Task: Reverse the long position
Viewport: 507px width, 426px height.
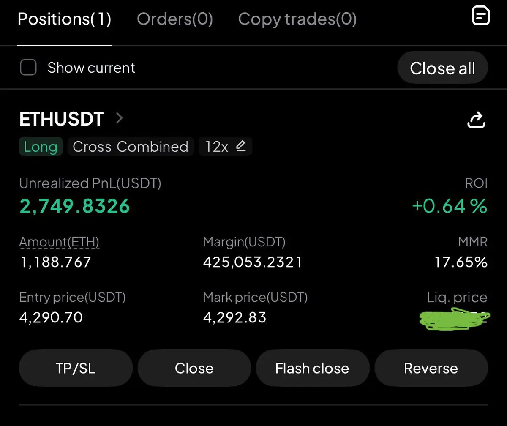Action: click(431, 368)
